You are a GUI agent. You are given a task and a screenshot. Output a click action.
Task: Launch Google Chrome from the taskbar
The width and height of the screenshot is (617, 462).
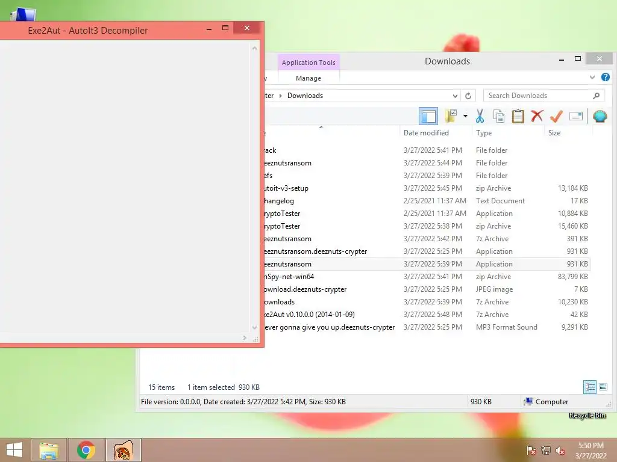point(86,450)
